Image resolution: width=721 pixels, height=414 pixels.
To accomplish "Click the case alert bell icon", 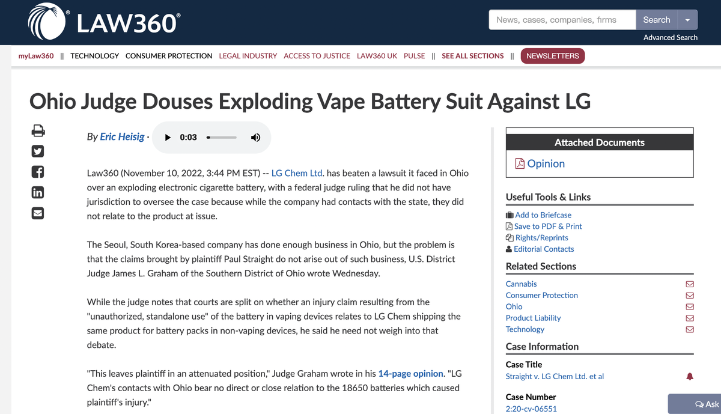I will 690,376.
